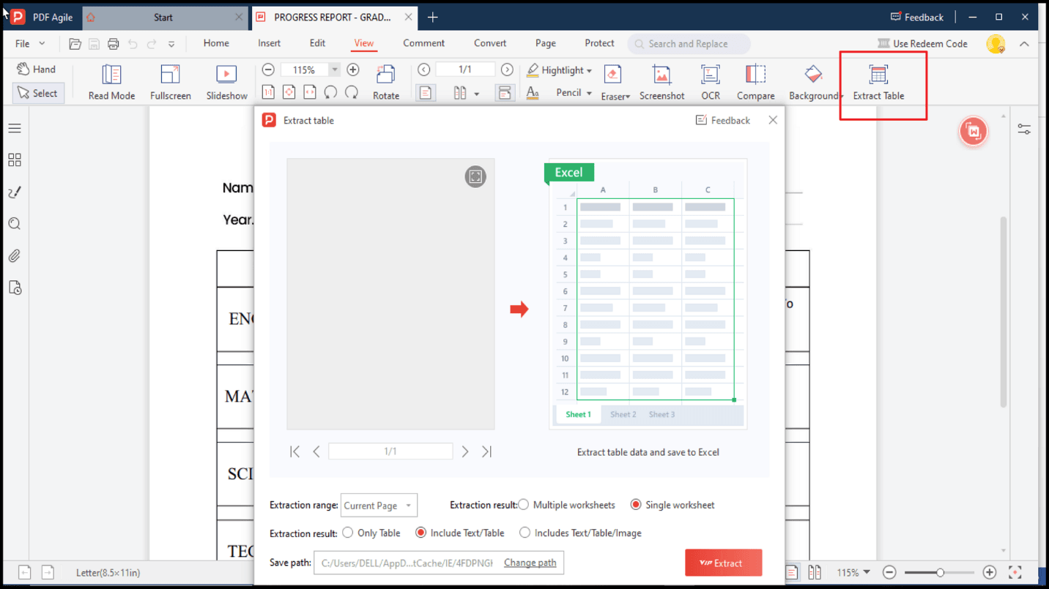The height and width of the screenshot is (589, 1049).
Task: Switch to Fullscreen view
Action: 170,82
